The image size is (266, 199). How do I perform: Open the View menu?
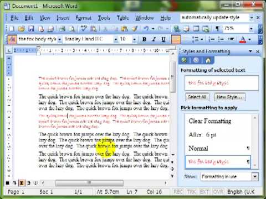pyautogui.click(x=45, y=18)
